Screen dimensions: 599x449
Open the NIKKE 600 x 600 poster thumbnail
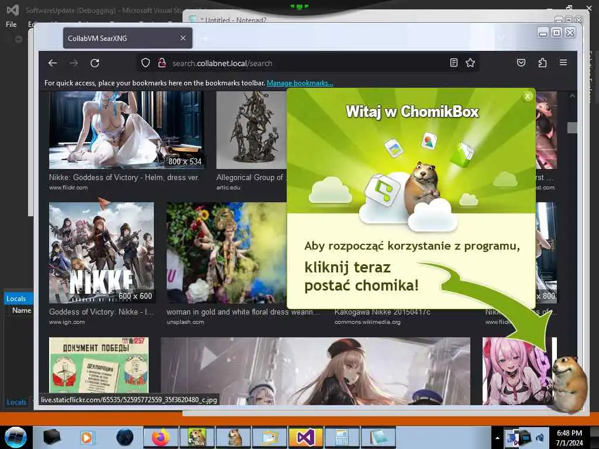[101, 253]
